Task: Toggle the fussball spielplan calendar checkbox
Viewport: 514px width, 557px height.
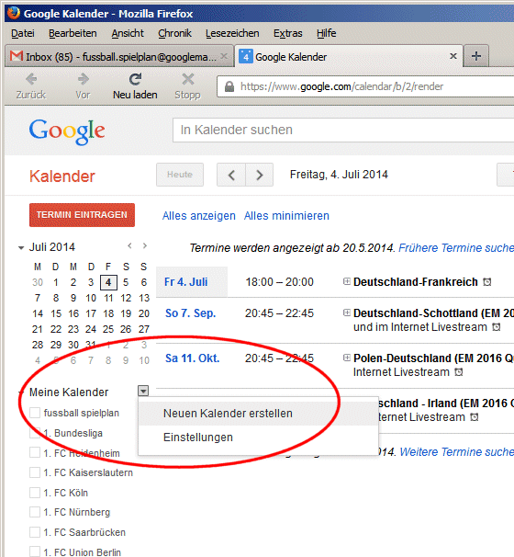Action: point(35,413)
